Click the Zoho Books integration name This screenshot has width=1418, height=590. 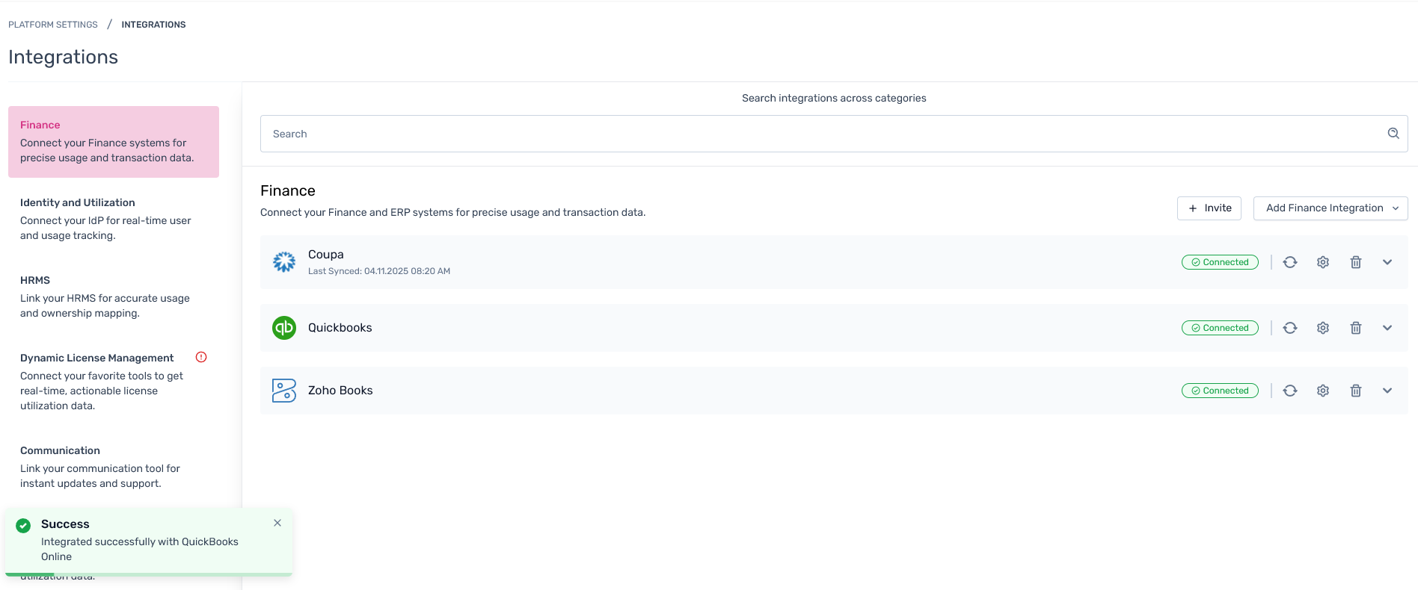click(340, 391)
